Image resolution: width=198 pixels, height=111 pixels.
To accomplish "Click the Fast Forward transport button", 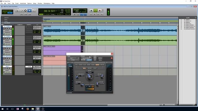I will (x=98, y=14).
